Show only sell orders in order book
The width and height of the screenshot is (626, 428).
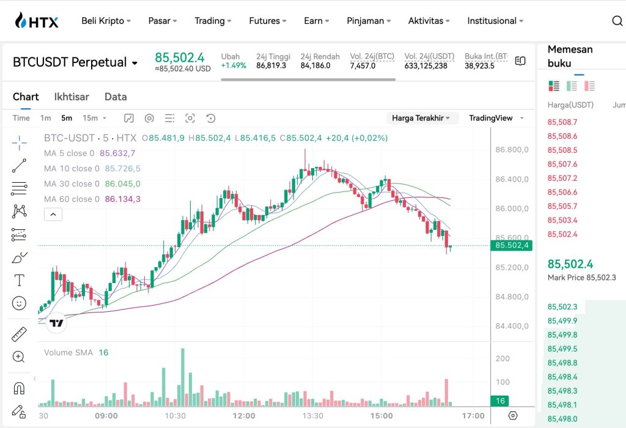pos(589,86)
